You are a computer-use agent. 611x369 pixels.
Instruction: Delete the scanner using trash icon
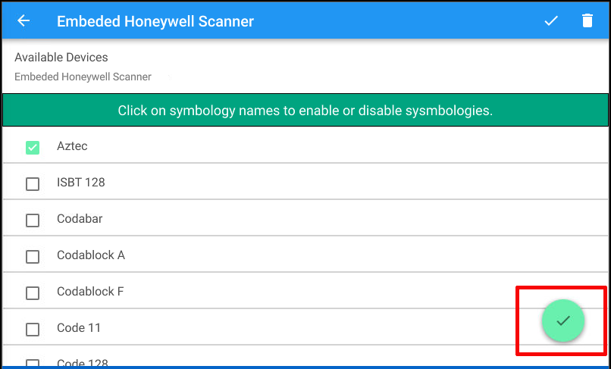point(587,21)
